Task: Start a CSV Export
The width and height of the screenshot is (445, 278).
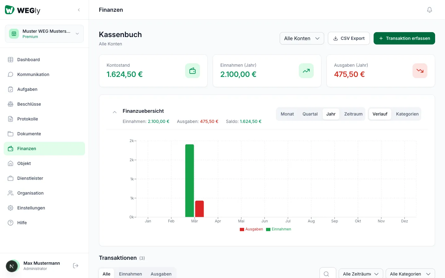Action: [349, 38]
